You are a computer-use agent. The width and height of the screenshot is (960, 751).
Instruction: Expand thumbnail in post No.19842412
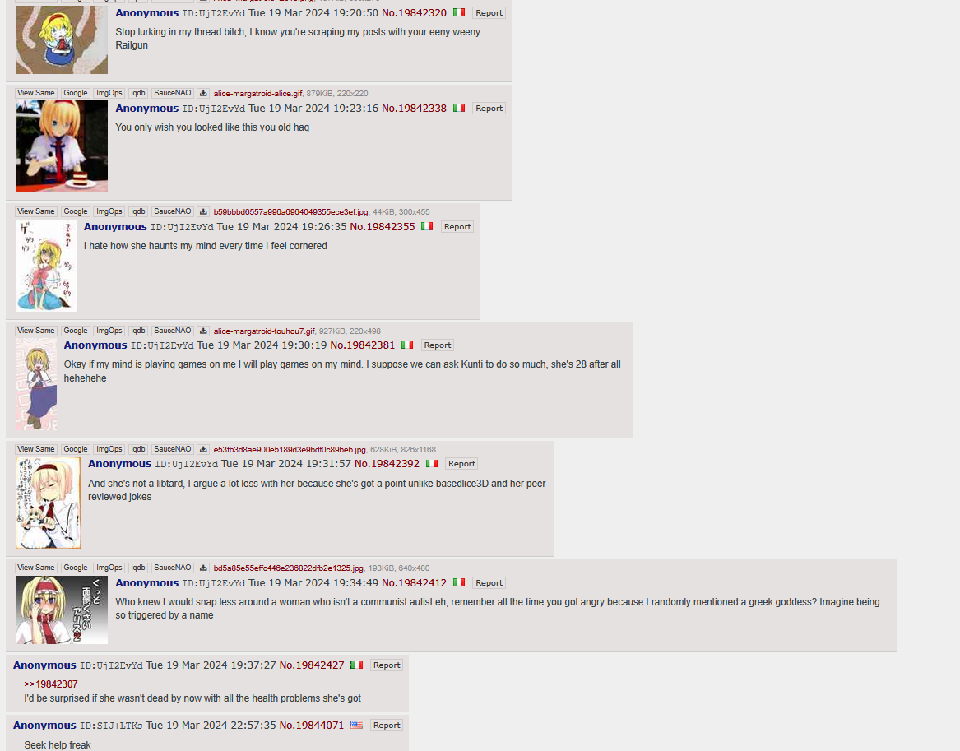[61, 610]
